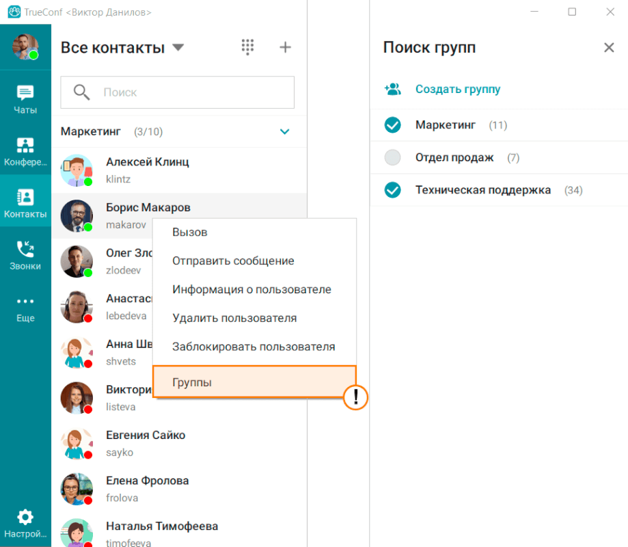The width and height of the screenshot is (628, 547).
Task: Click Создать группу link
Action: click(x=457, y=89)
